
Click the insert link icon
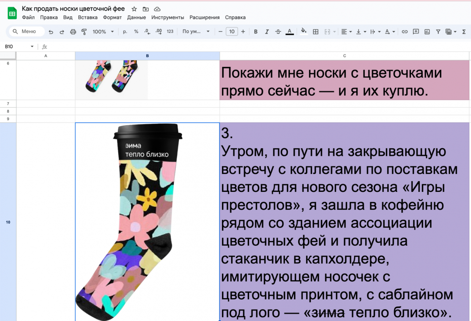coord(405,32)
